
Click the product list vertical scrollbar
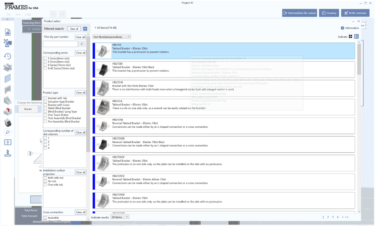359,60
